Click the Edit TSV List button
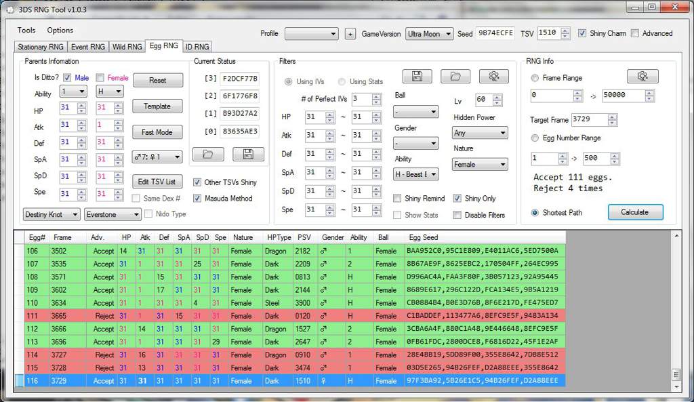 157,182
